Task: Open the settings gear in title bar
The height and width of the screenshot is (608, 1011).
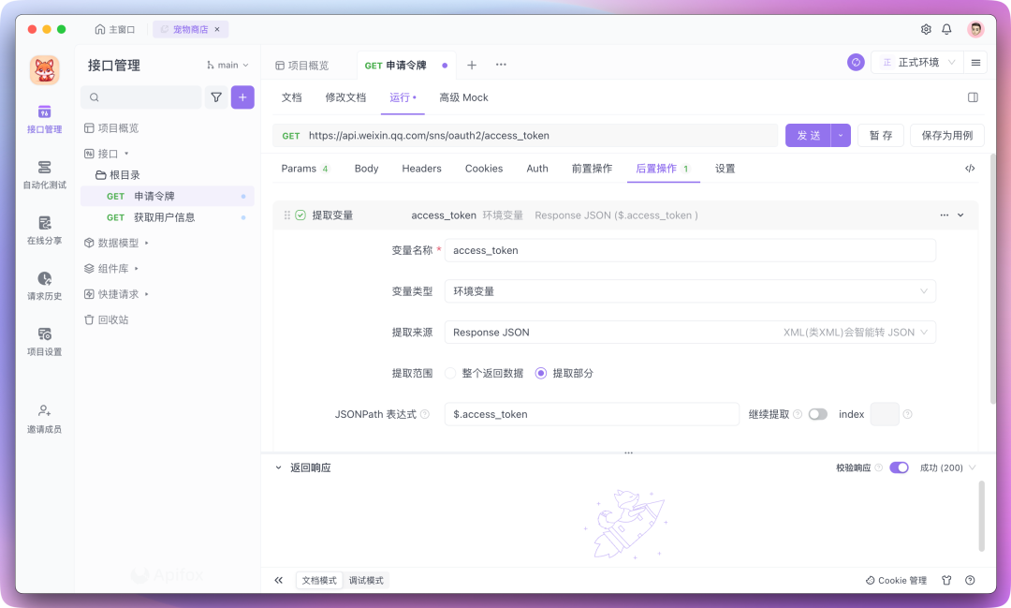Action: [x=926, y=29]
